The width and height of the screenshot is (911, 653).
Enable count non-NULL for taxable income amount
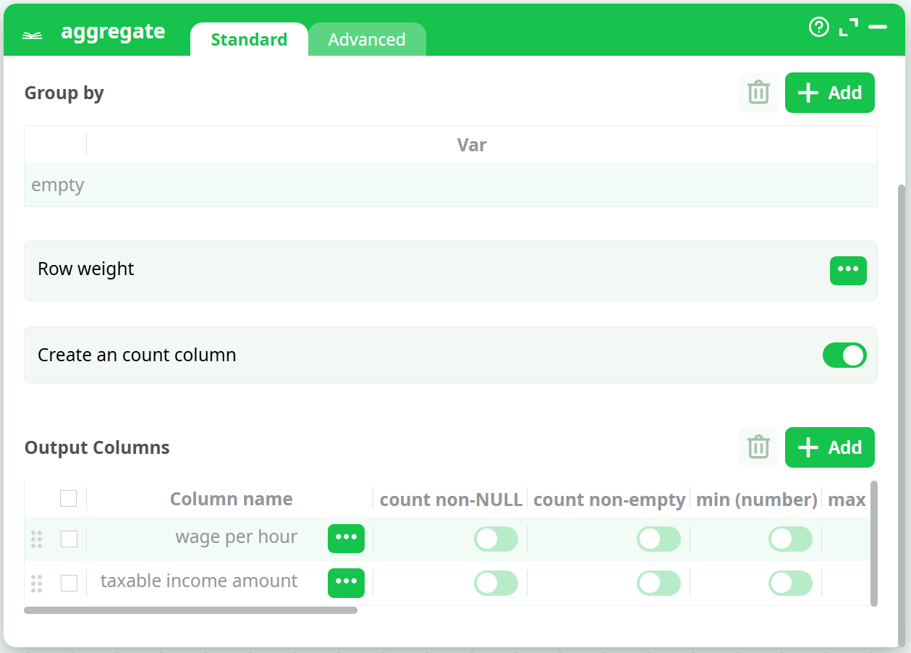point(496,583)
